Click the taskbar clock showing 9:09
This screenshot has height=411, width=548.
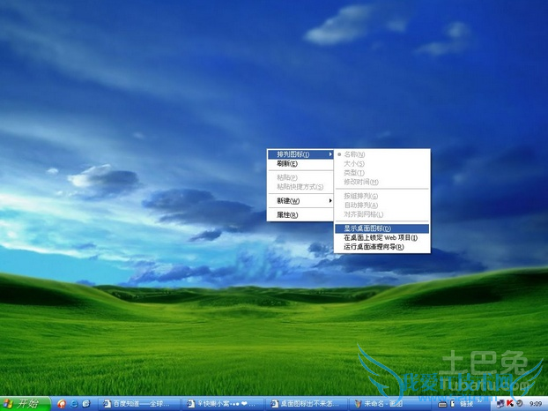point(536,404)
